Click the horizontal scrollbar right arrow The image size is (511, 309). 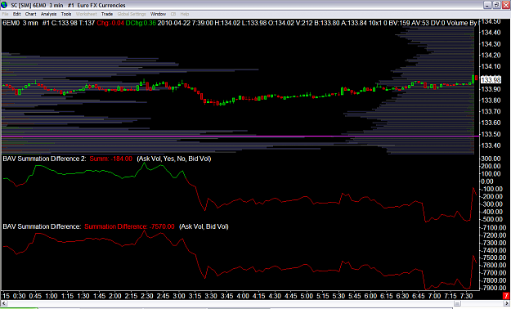click(507, 304)
